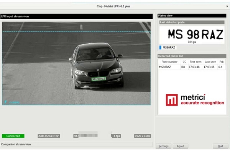Open the Settings dialog
The image size is (230, 153).
164,146
